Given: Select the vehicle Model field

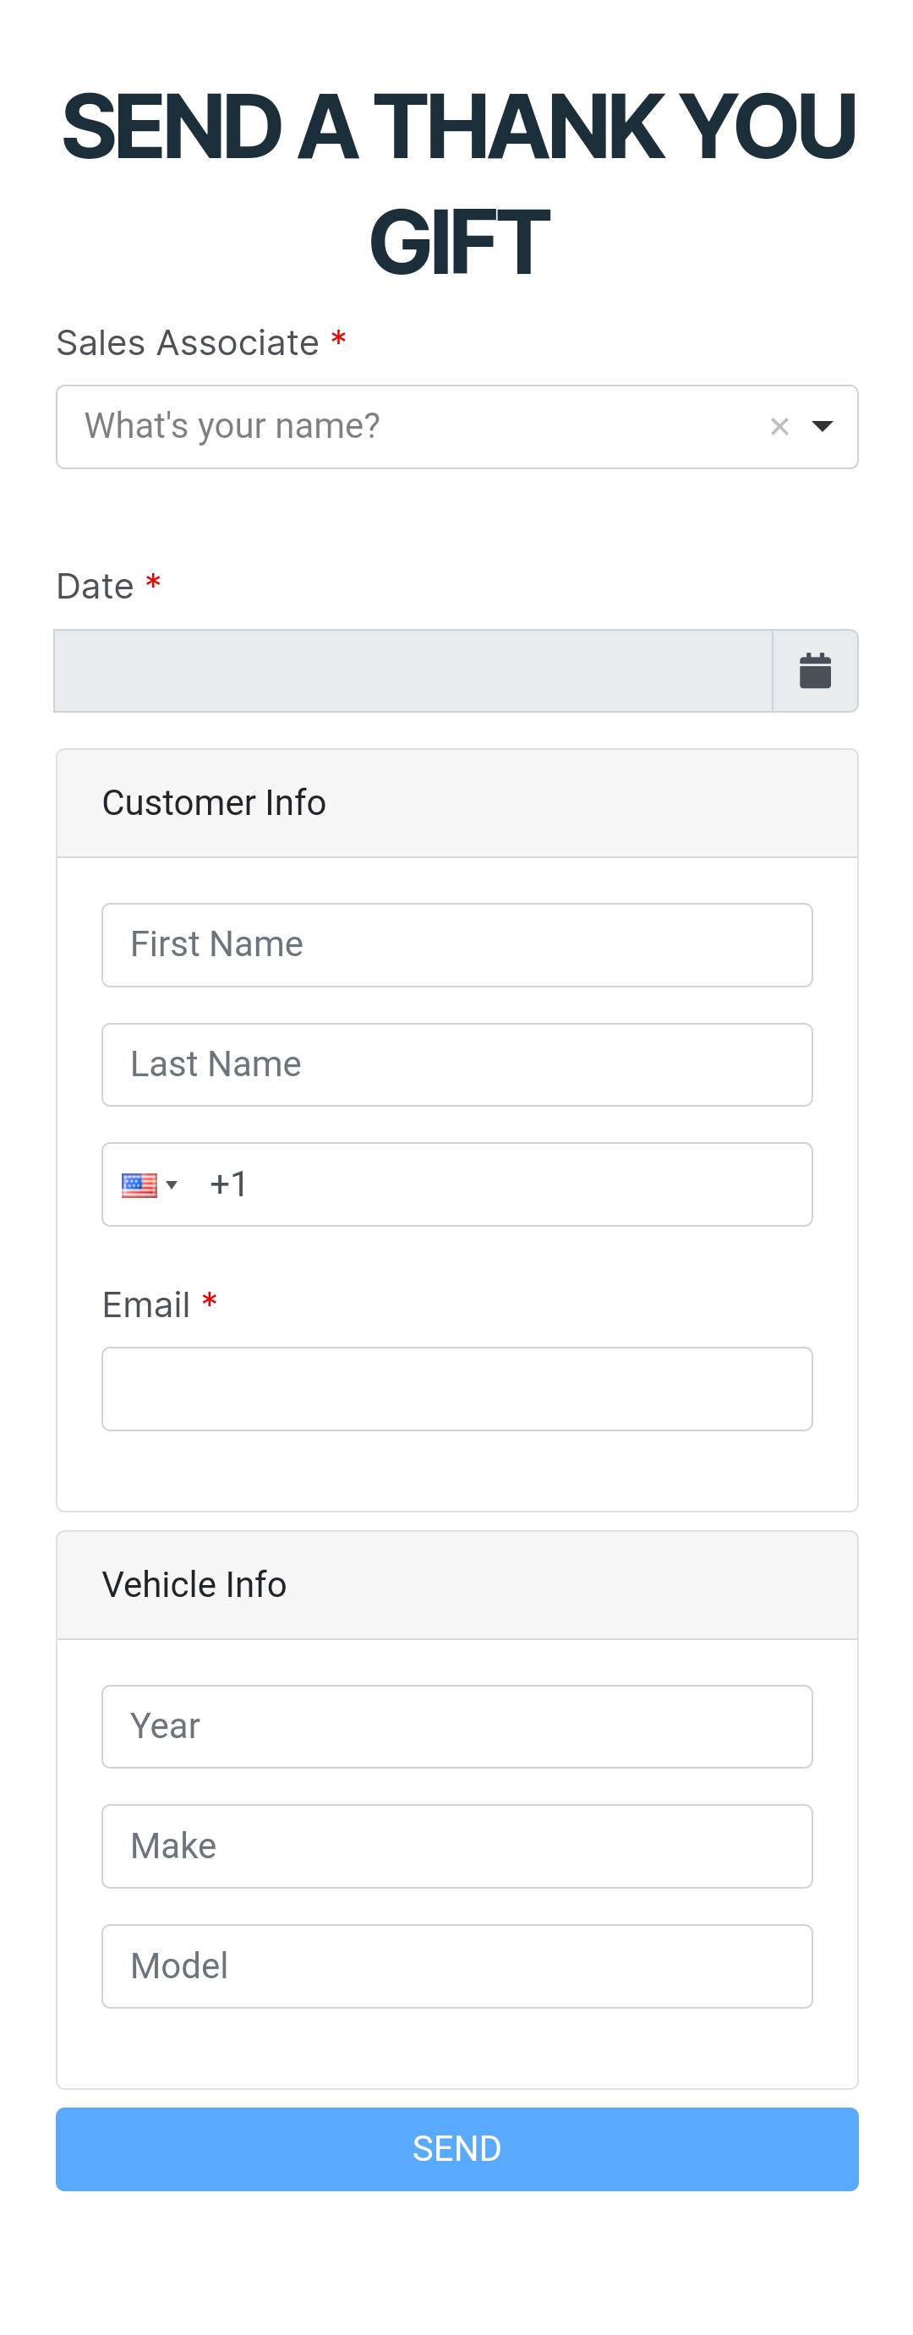Looking at the screenshot, I should [x=456, y=1966].
